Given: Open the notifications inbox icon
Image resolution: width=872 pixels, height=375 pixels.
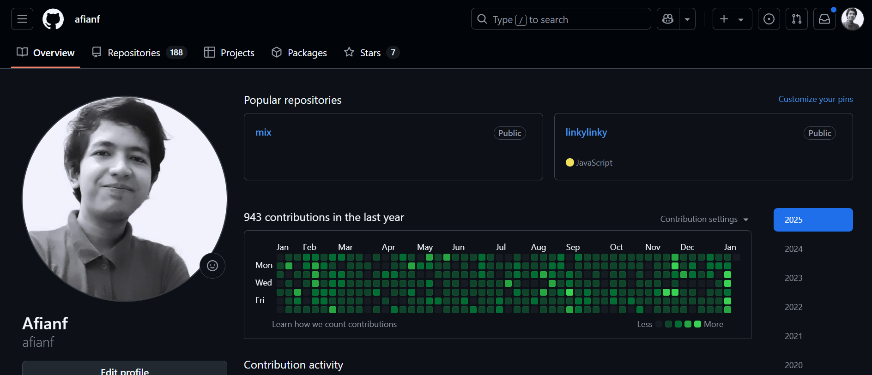Looking at the screenshot, I should [x=824, y=19].
